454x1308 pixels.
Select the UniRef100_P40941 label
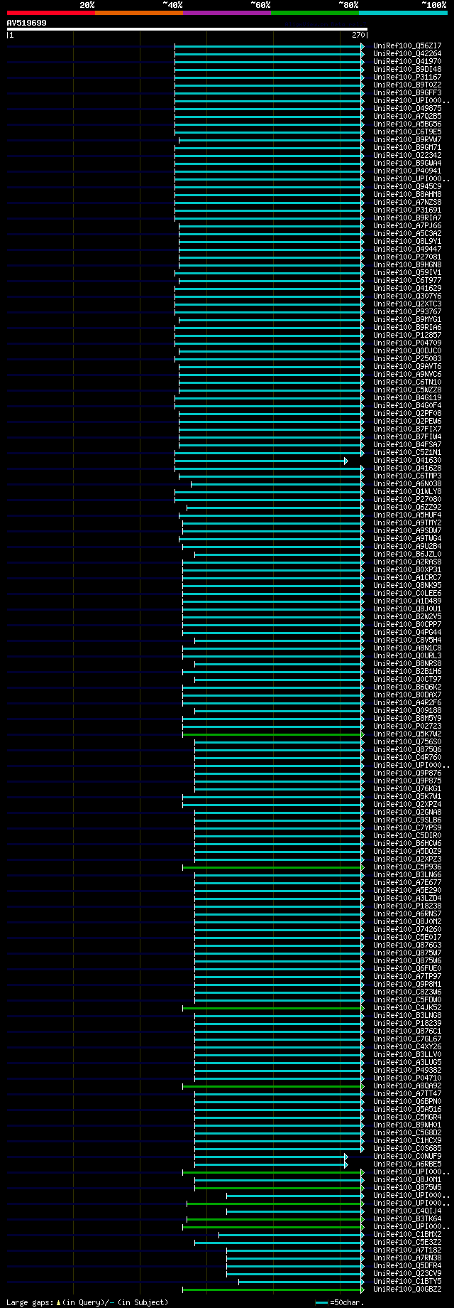[407, 171]
